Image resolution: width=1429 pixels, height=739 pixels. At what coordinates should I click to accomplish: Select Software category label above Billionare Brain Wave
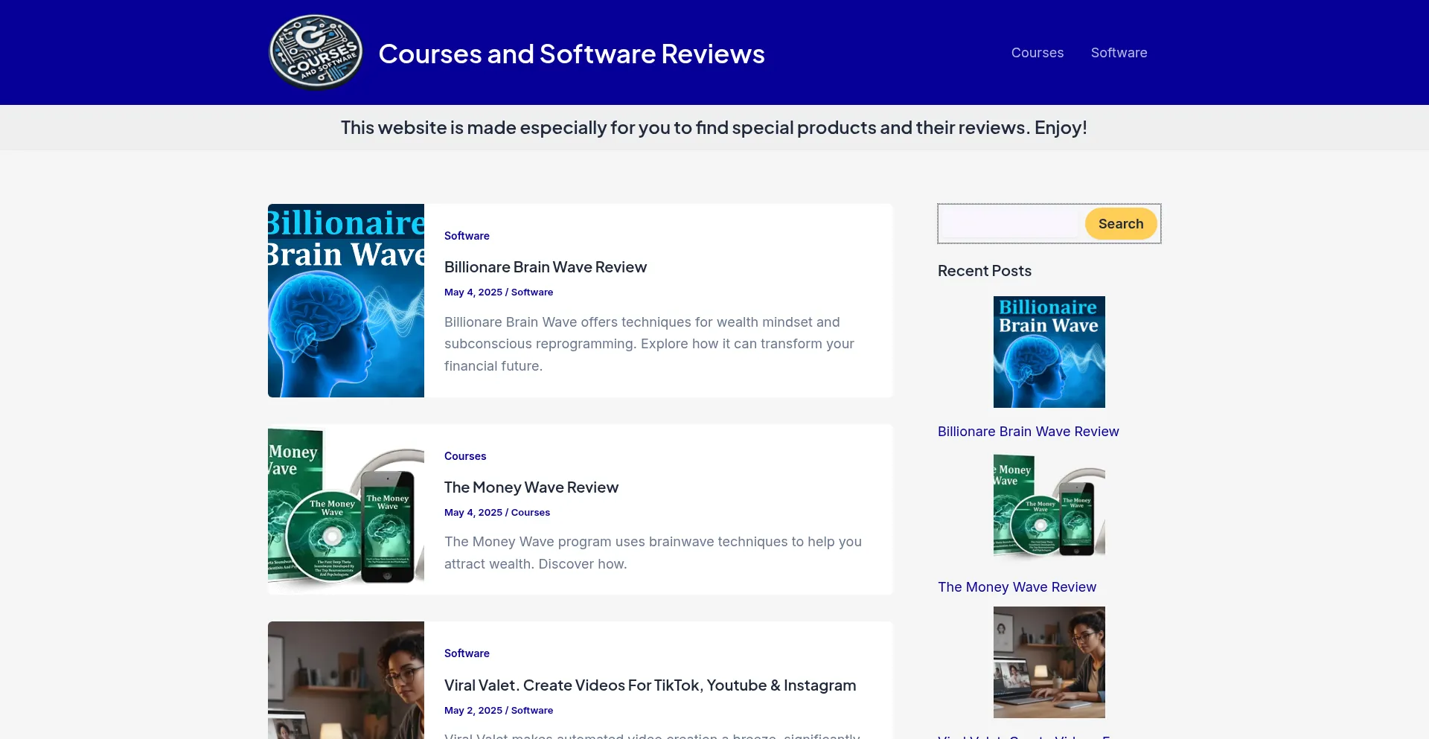467,236
